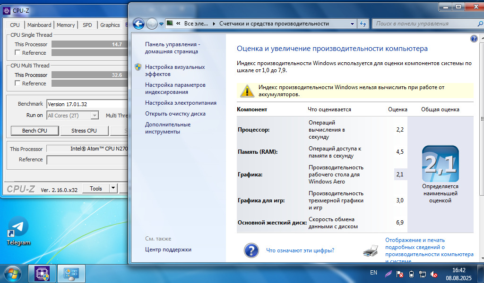
Task: Switch to the CPU tab in CPU-Z
Action: [15, 25]
